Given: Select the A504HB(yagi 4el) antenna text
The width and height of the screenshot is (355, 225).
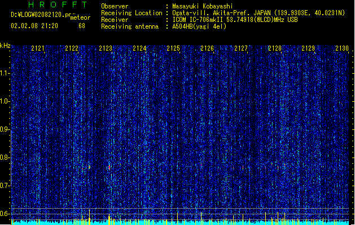Looking at the screenshot, I should 199,26.
